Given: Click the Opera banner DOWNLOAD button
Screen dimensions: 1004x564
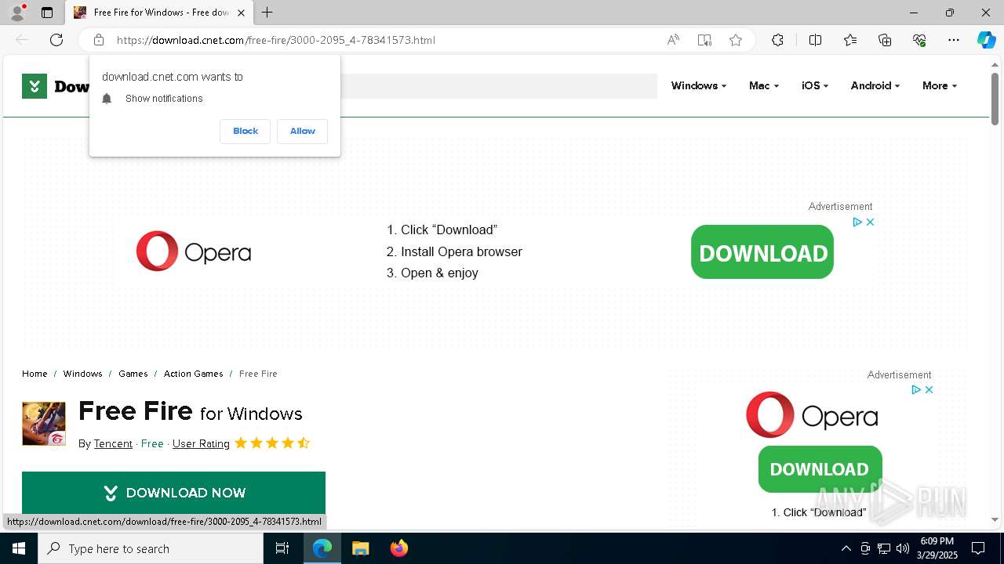Looking at the screenshot, I should coord(762,252).
